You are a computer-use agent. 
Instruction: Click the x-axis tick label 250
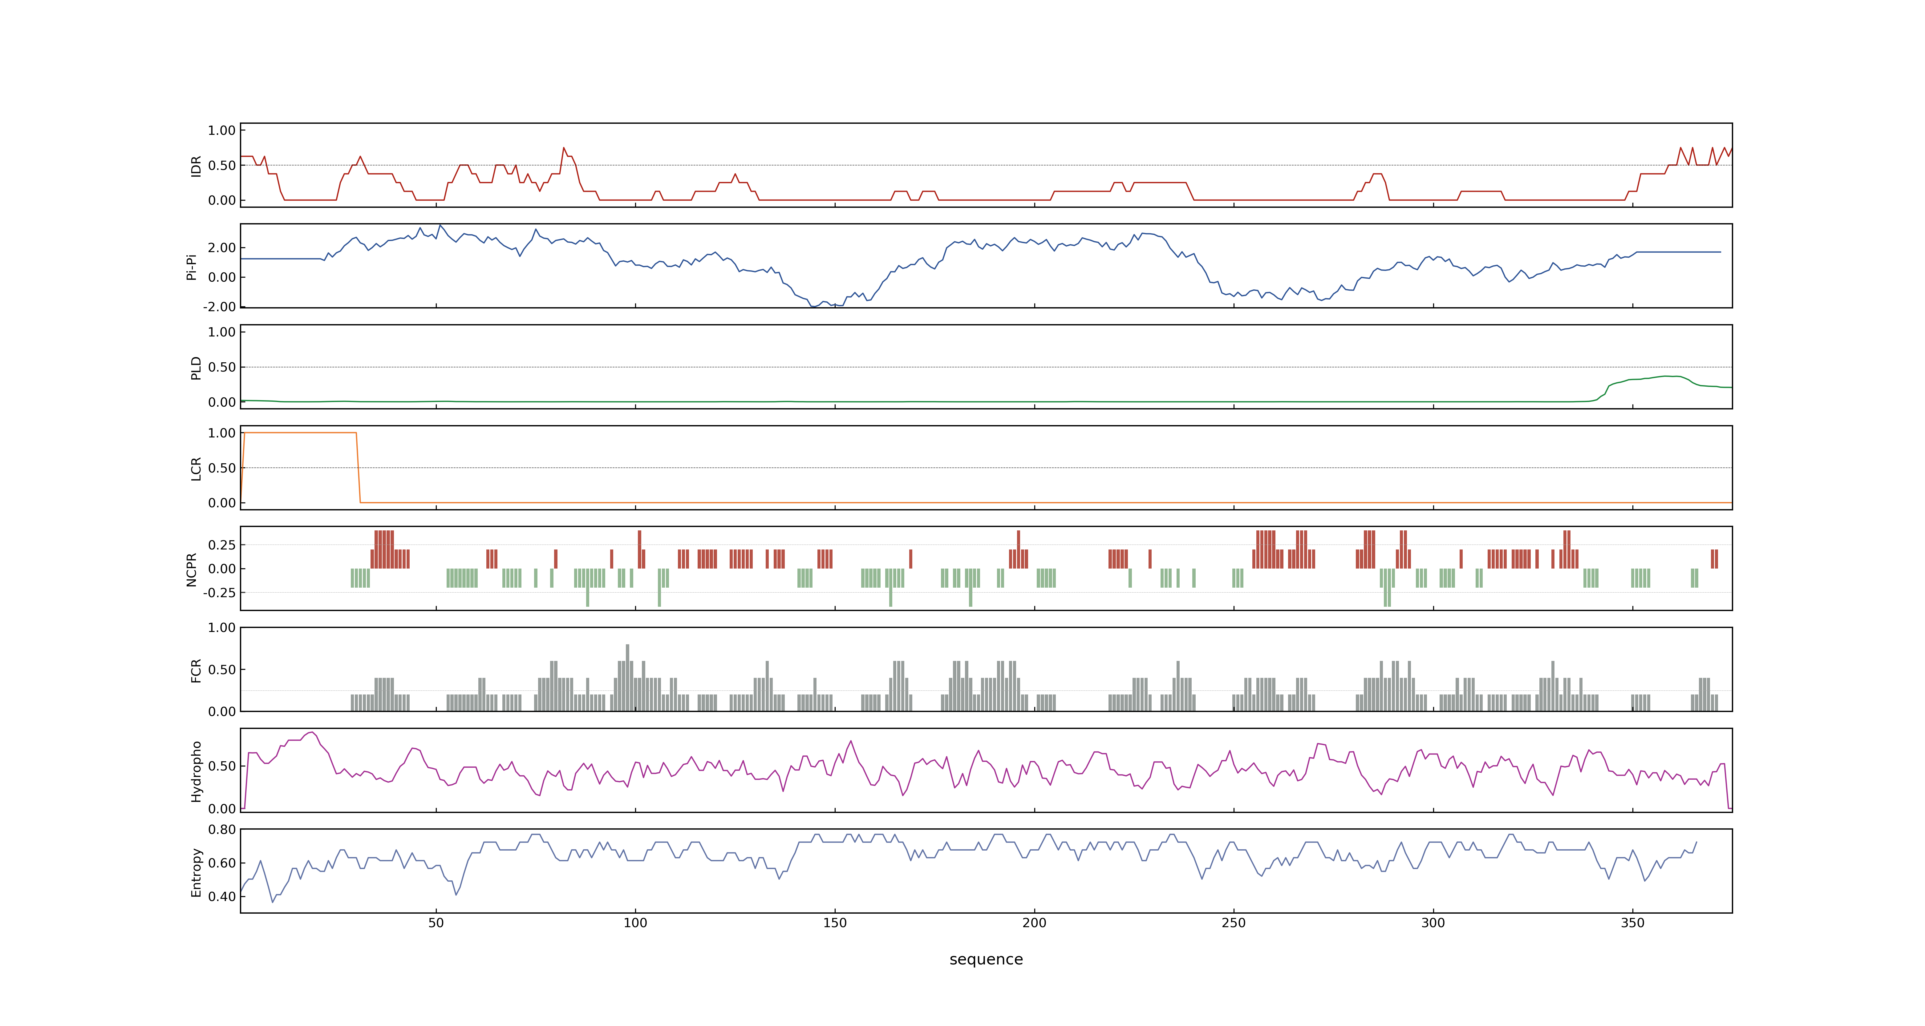coord(1234,923)
